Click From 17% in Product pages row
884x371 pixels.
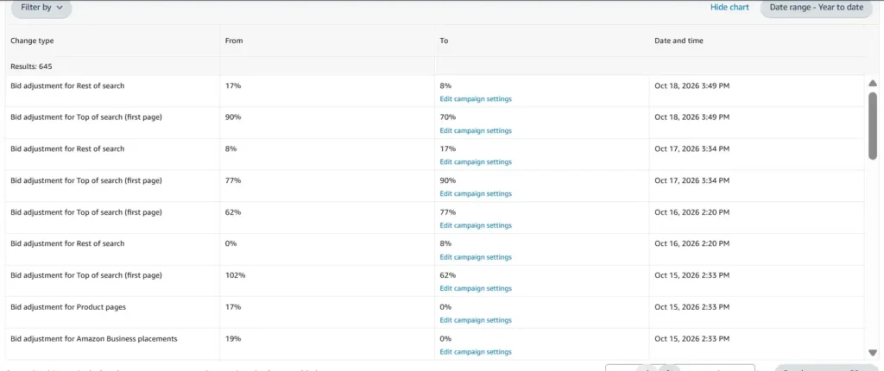point(233,307)
